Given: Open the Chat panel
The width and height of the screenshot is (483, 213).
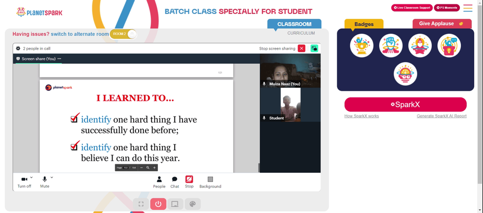Looking at the screenshot, I should pyautogui.click(x=175, y=182).
